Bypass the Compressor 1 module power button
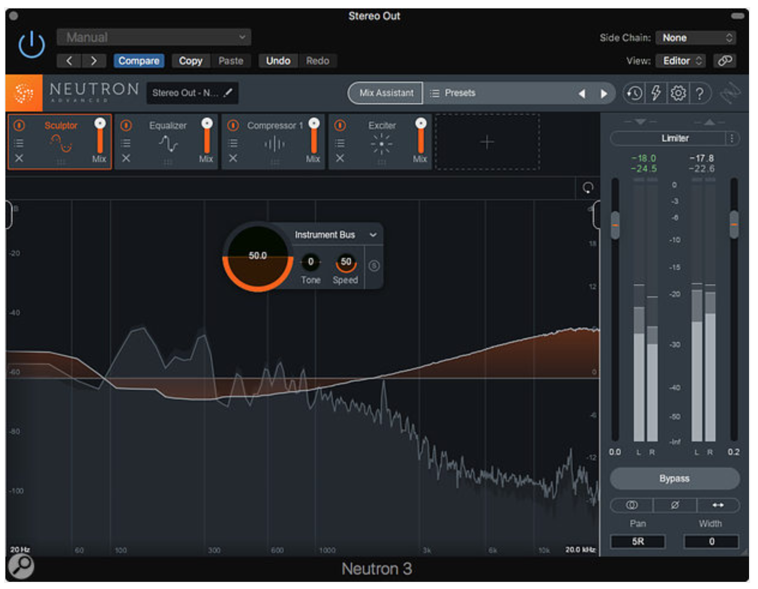 point(233,125)
